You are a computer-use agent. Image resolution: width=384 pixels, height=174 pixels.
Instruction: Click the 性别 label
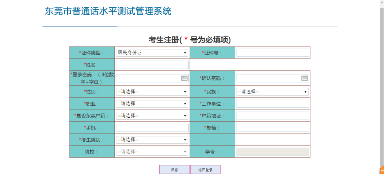coord(92,92)
